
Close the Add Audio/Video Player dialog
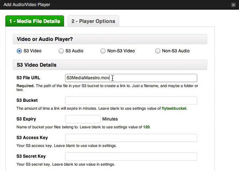click(x=233, y=5)
